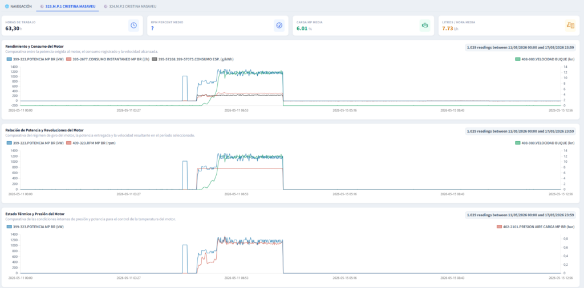Click red PRESION AIRE CARGA MP BR swatch
Image resolution: width=584 pixels, height=288 pixels.
pyautogui.click(x=499, y=227)
